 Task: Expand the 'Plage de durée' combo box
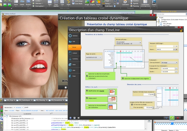(x=94, y=57)
